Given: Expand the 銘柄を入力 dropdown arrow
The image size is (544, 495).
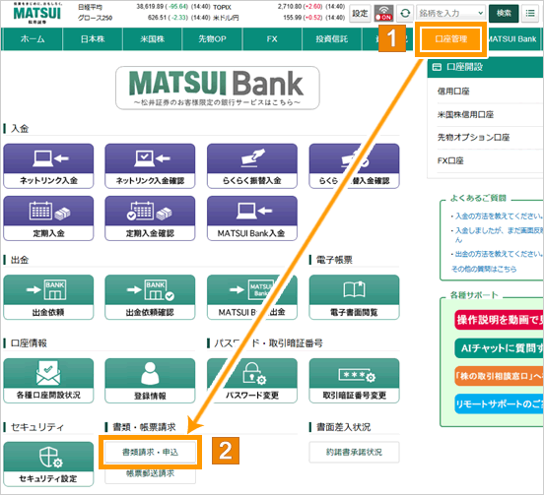Looking at the screenshot, I should (481, 13).
